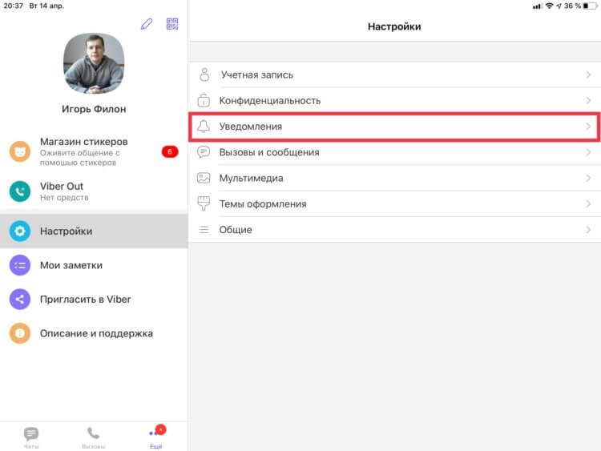Screen dimensions: 601x451
Task: Click the Wi-Fi icon in status bar
Action: tap(549, 6)
